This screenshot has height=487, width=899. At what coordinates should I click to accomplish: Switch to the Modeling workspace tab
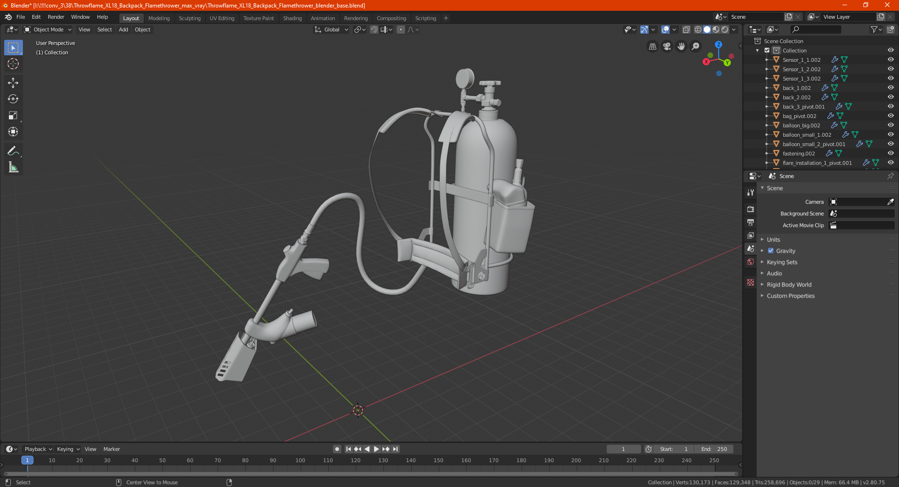click(x=159, y=18)
